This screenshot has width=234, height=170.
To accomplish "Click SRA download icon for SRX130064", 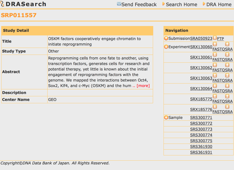I will 227,86.
